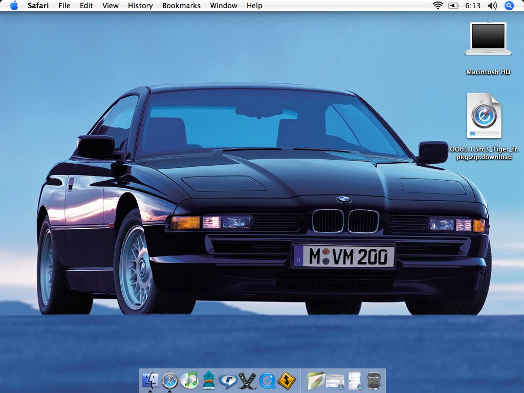Open Spotlight search in the menu bar
The image size is (524, 393).
tap(509, 6)
